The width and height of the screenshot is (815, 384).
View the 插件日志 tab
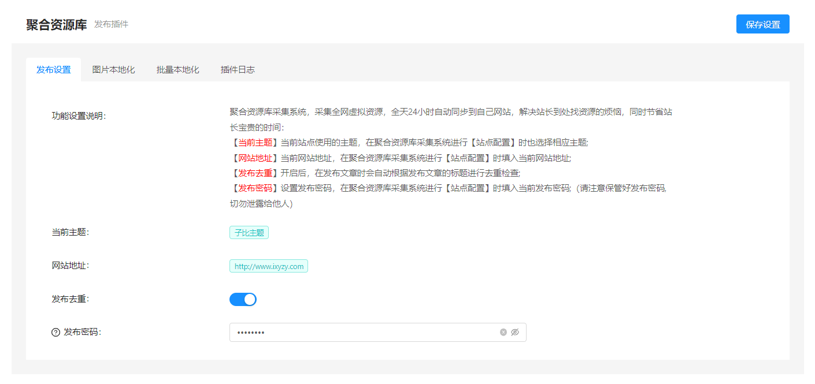pyautogui.click(x=237, y=69)
